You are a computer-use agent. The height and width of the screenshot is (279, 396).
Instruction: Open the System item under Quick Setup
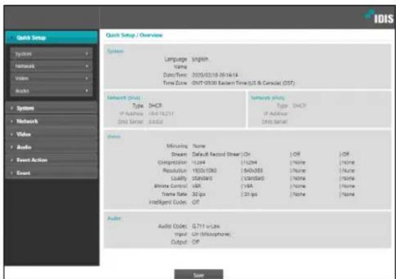(52, 54)
